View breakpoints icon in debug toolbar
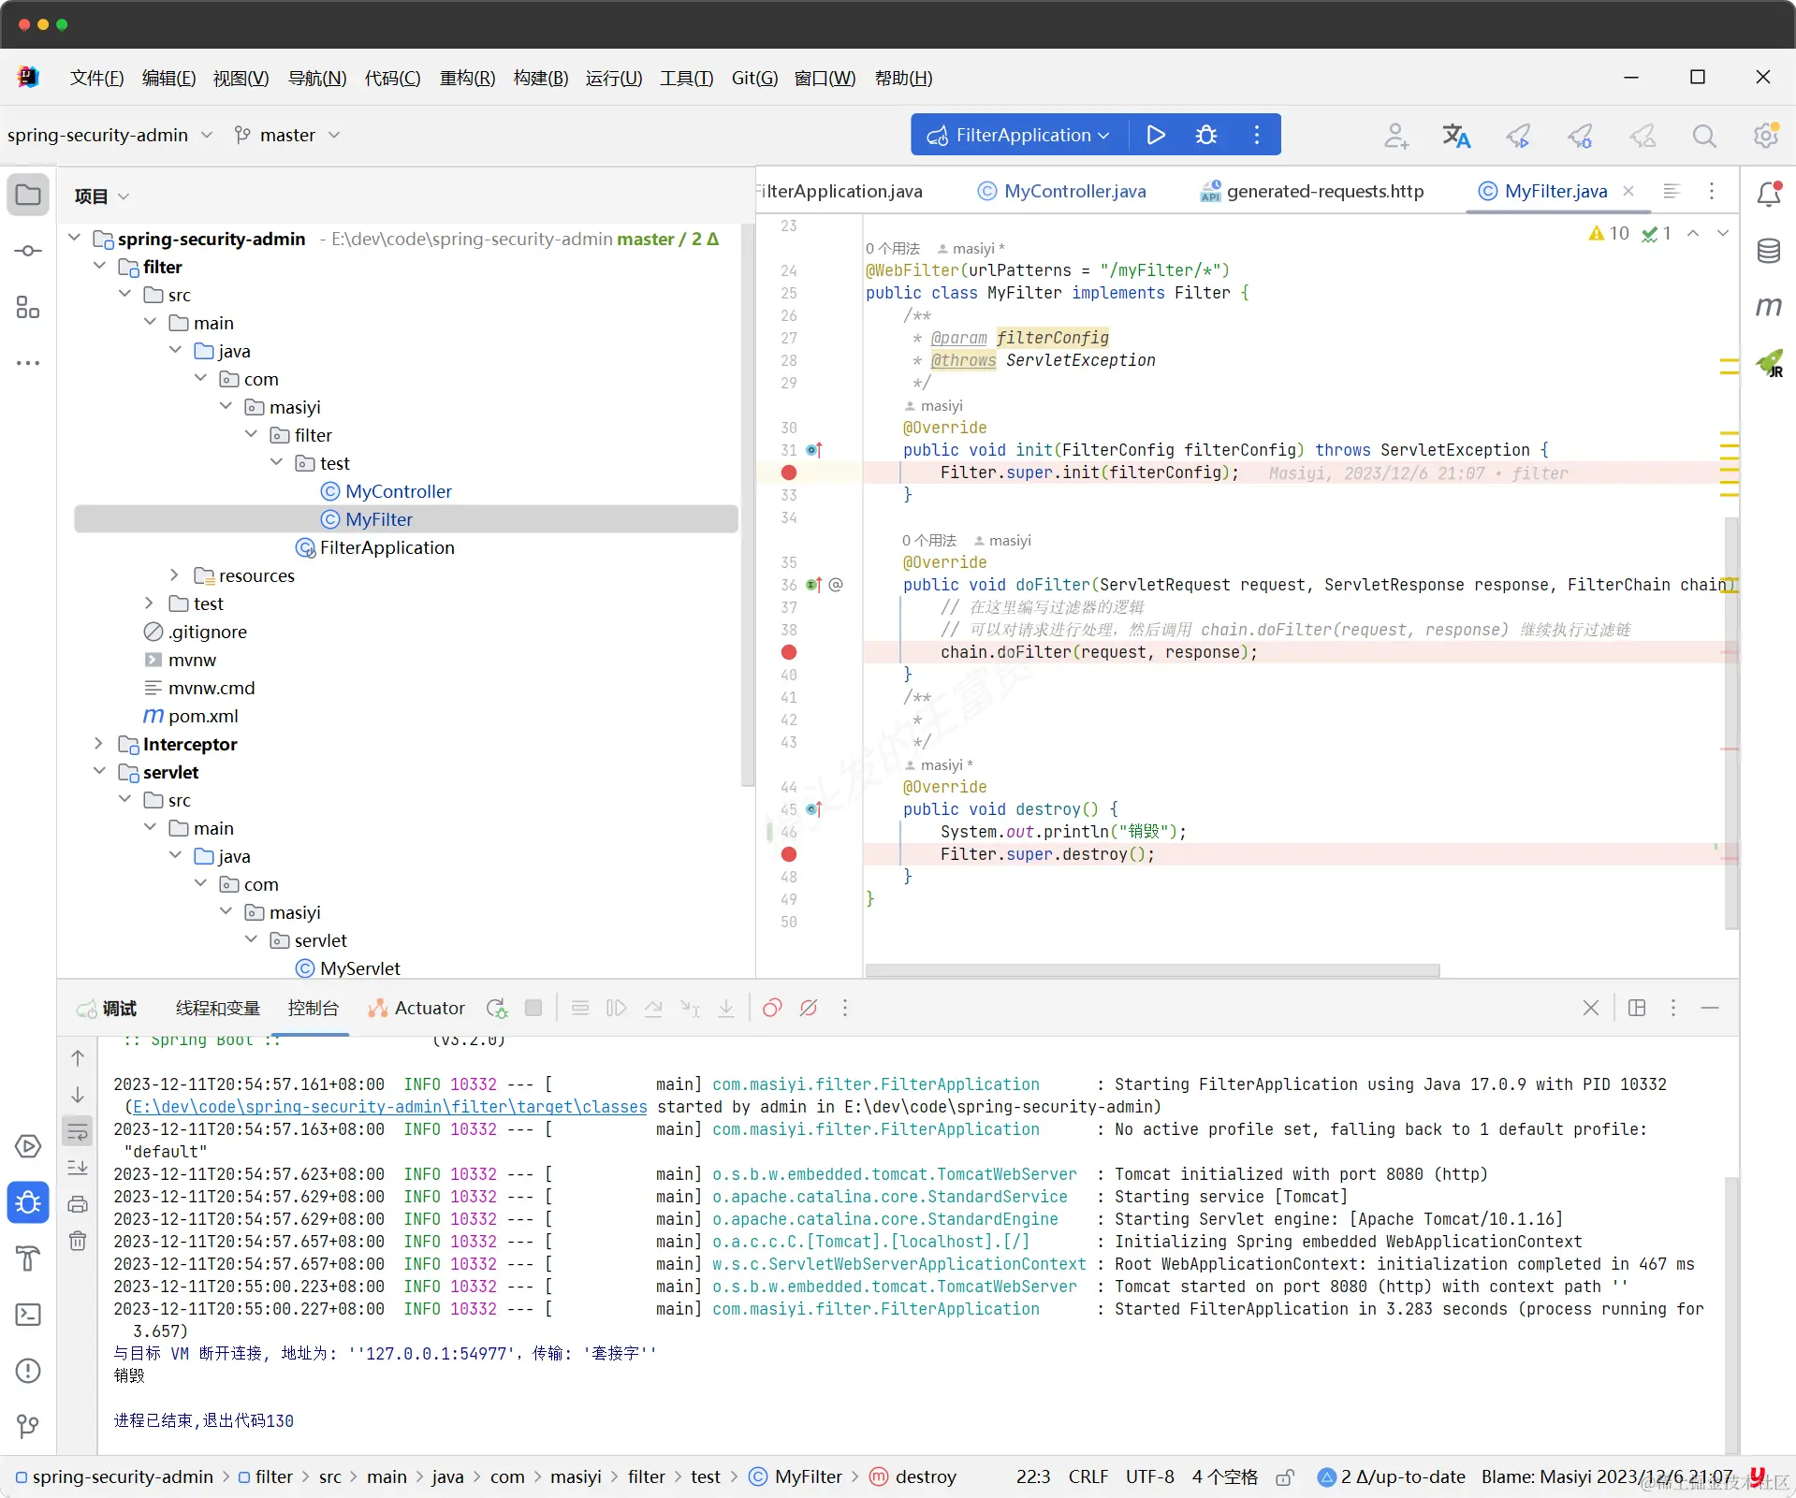The image size is (1796, 1498). (772, 1008)
